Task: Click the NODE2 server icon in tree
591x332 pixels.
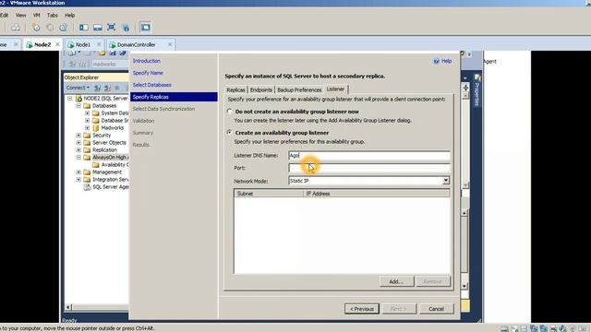Action: click(78, 99)
